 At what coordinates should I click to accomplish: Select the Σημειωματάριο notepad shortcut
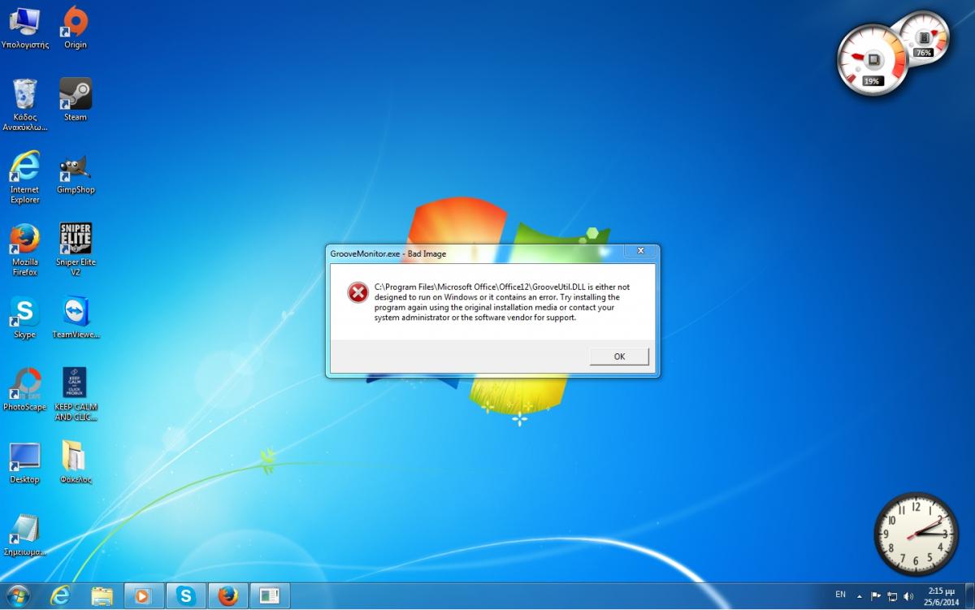(24, 534)
